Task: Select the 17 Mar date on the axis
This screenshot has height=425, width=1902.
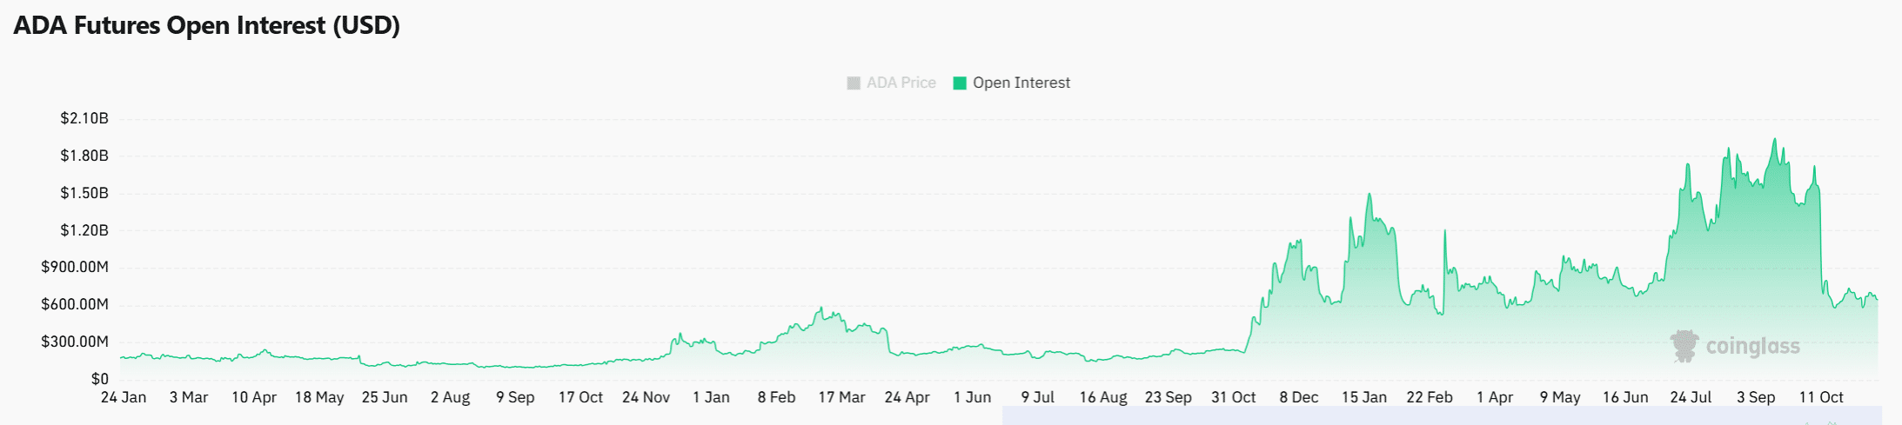Action: click(841, 397)
